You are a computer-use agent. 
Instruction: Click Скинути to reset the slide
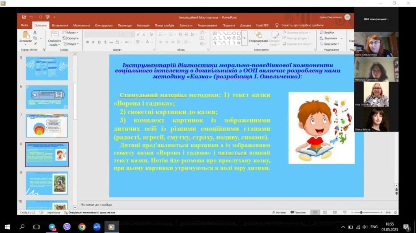71,38
